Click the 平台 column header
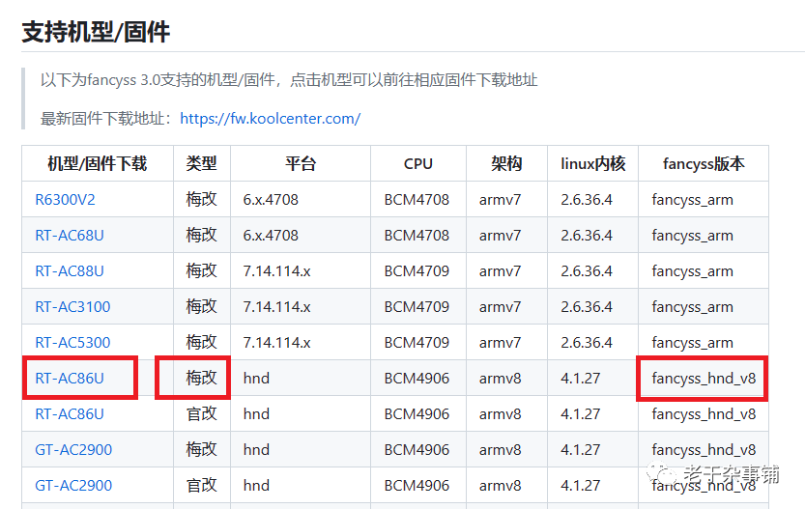The image size is (805, 509). pos(301,163)
